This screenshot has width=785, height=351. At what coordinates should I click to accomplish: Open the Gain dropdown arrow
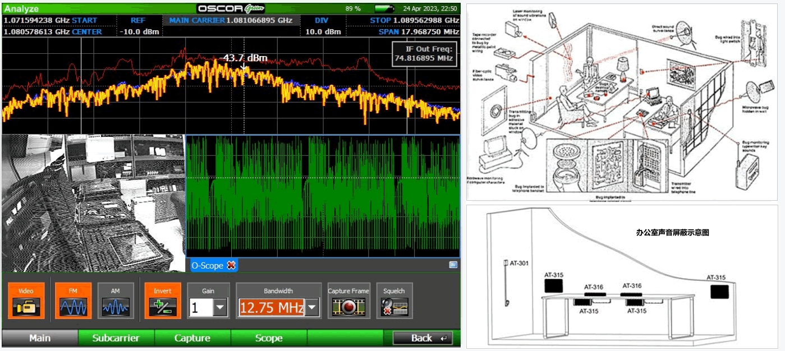tap(221, 307)
